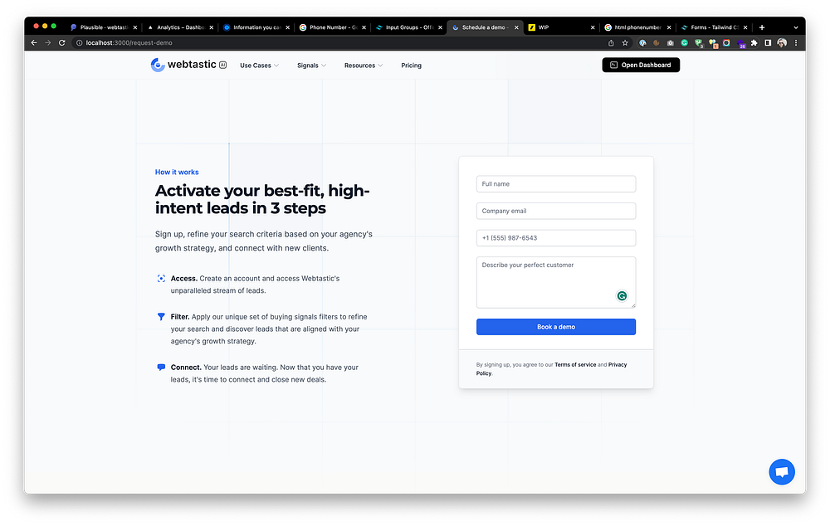Viewport: 830px width, 526px height.
Task: Open the brown cookie-like extension icon
Action: coord(657,43)
